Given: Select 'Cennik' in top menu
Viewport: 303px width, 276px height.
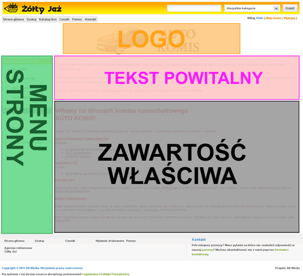Looking at the screenshot, I should 64,19.
